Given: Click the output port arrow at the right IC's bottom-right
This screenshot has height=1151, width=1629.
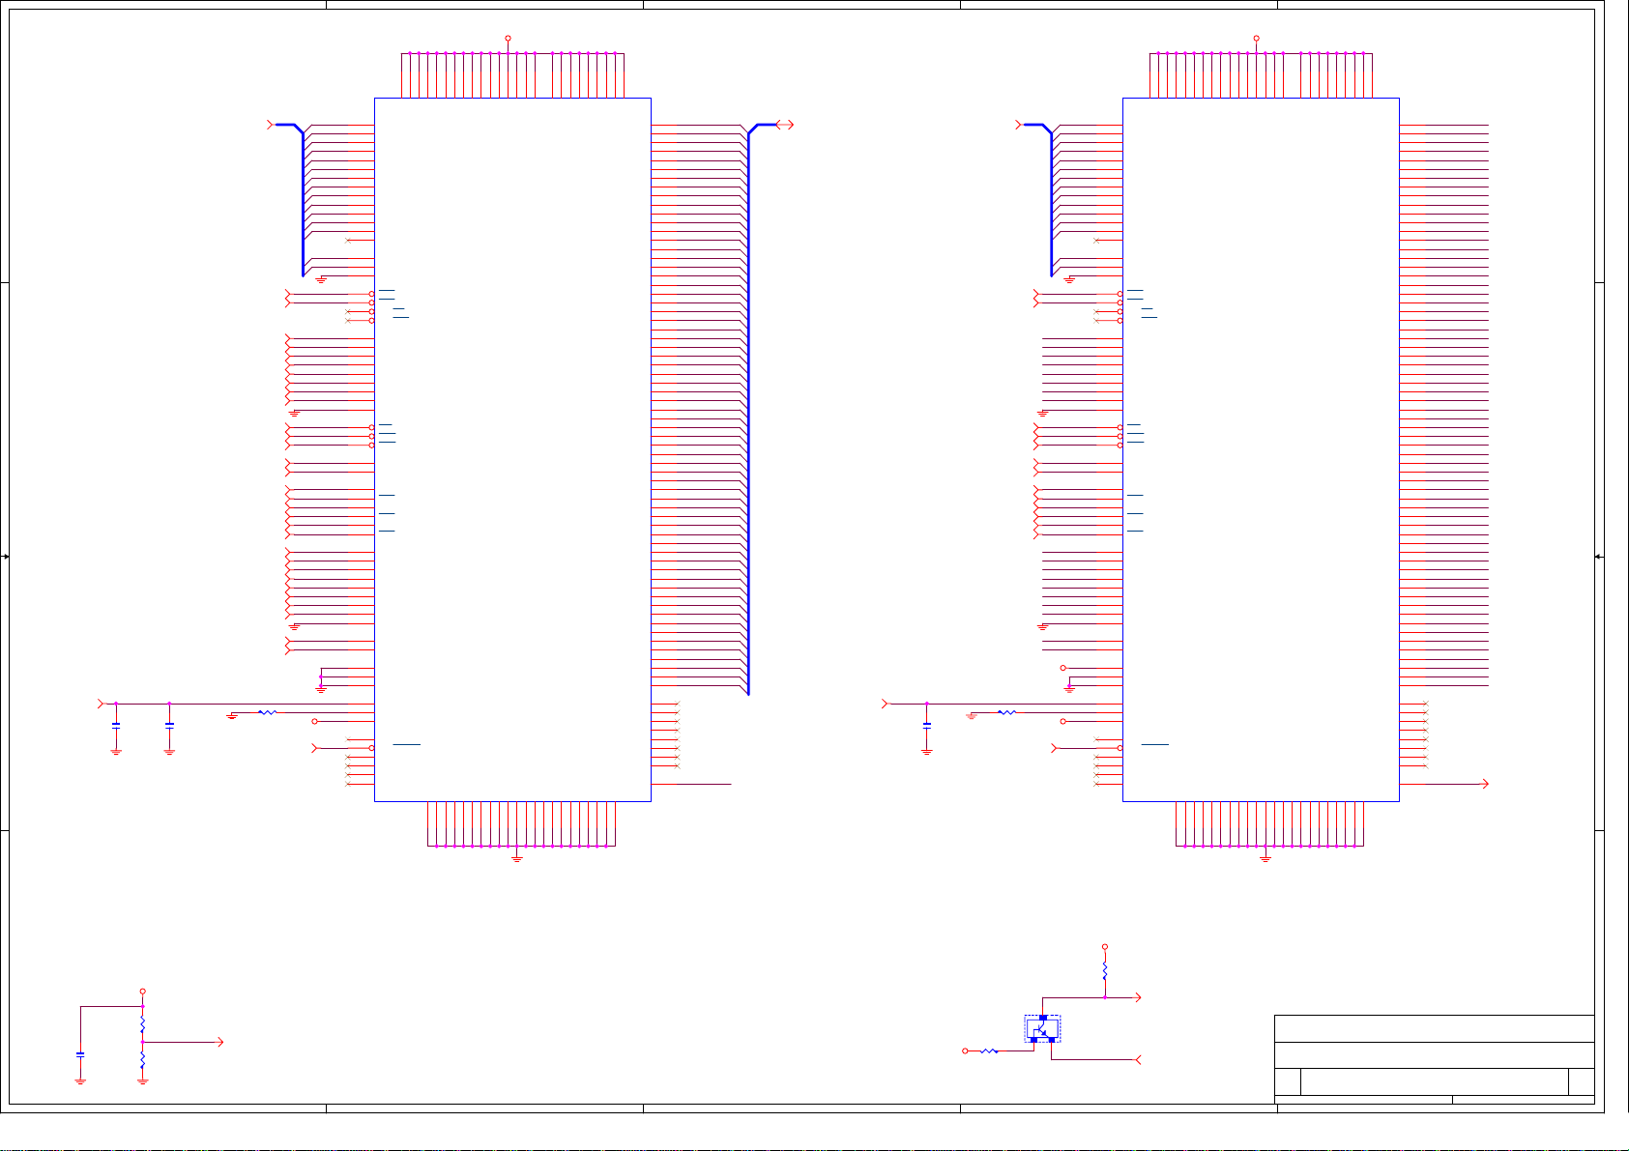Looking at the screenshot, I should pos(1485,784).
